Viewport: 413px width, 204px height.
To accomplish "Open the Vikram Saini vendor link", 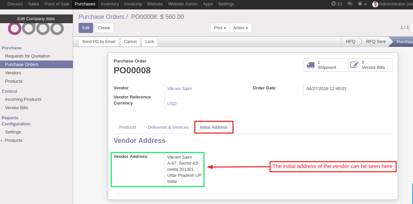I will (179, 89).
